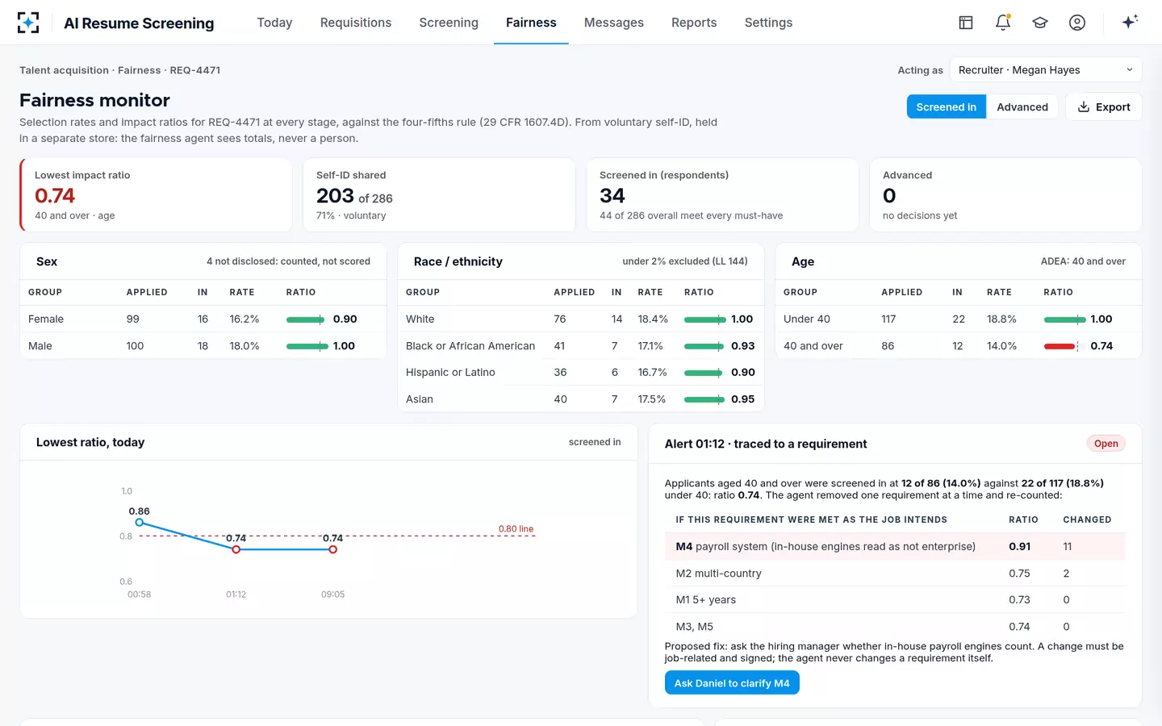Click the 09:05 chart data point

332,549
